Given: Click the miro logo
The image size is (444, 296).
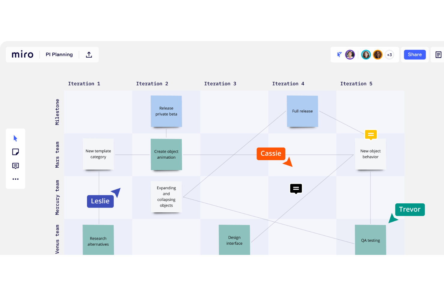Looking at the screenshot, I should (x=22, y=55).
